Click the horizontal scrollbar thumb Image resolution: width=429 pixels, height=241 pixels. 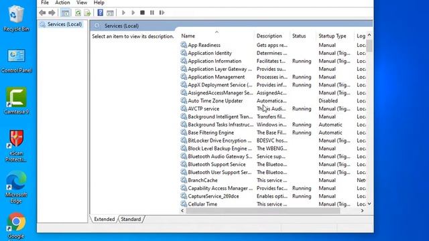point(263,211)
